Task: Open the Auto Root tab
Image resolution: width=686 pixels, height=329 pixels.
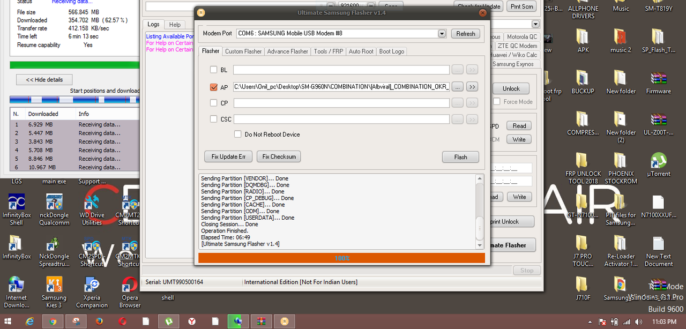Action: tap(361, 51)
